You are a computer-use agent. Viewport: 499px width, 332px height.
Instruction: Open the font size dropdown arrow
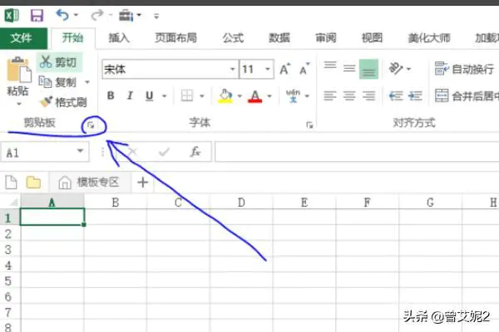(x=268, y=69)
